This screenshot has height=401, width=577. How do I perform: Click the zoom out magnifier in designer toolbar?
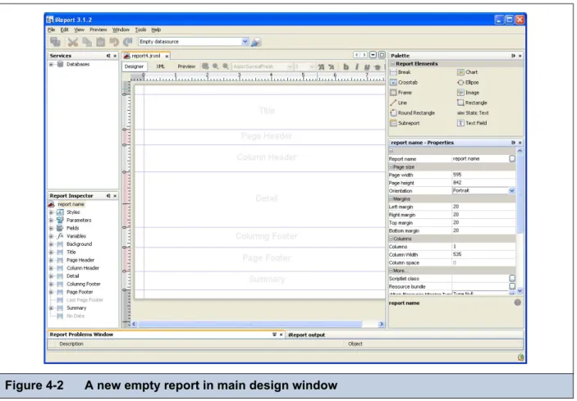tap(226, 66)
